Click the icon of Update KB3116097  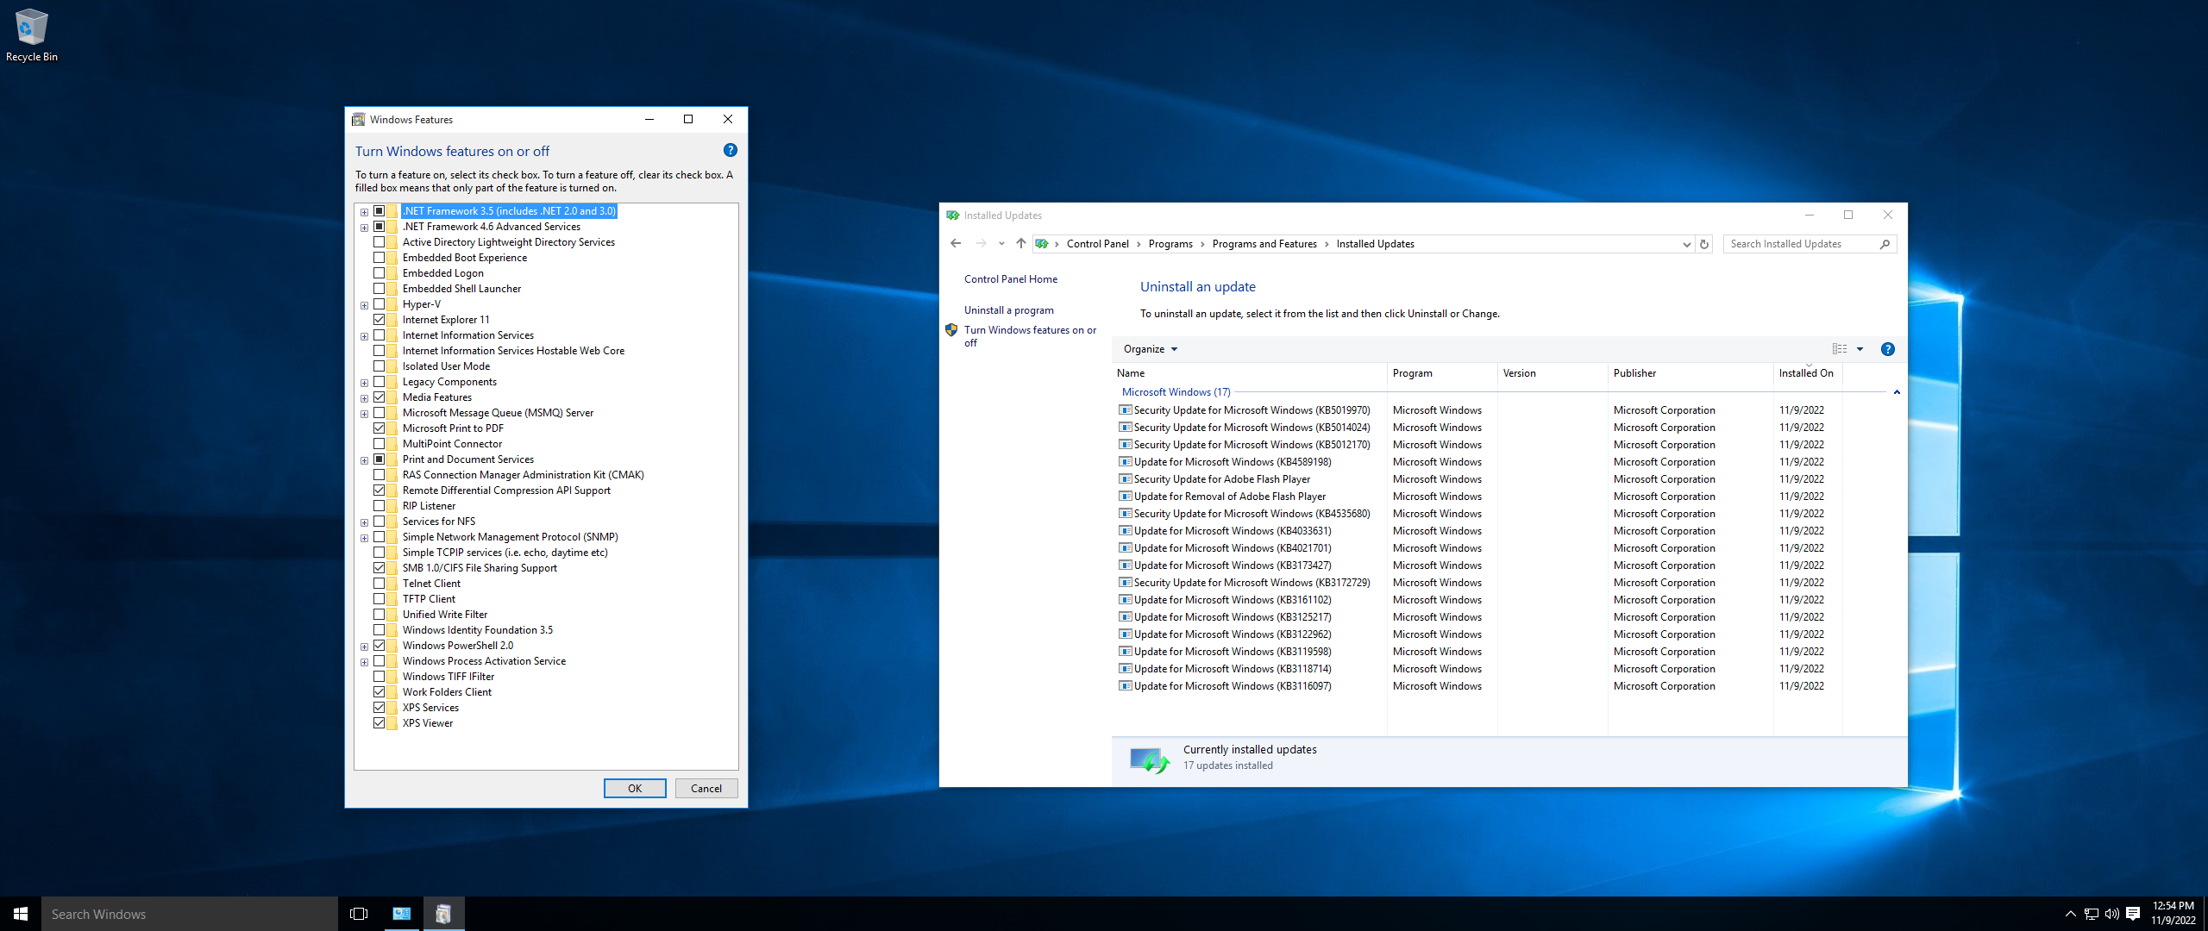point(1125,686)
